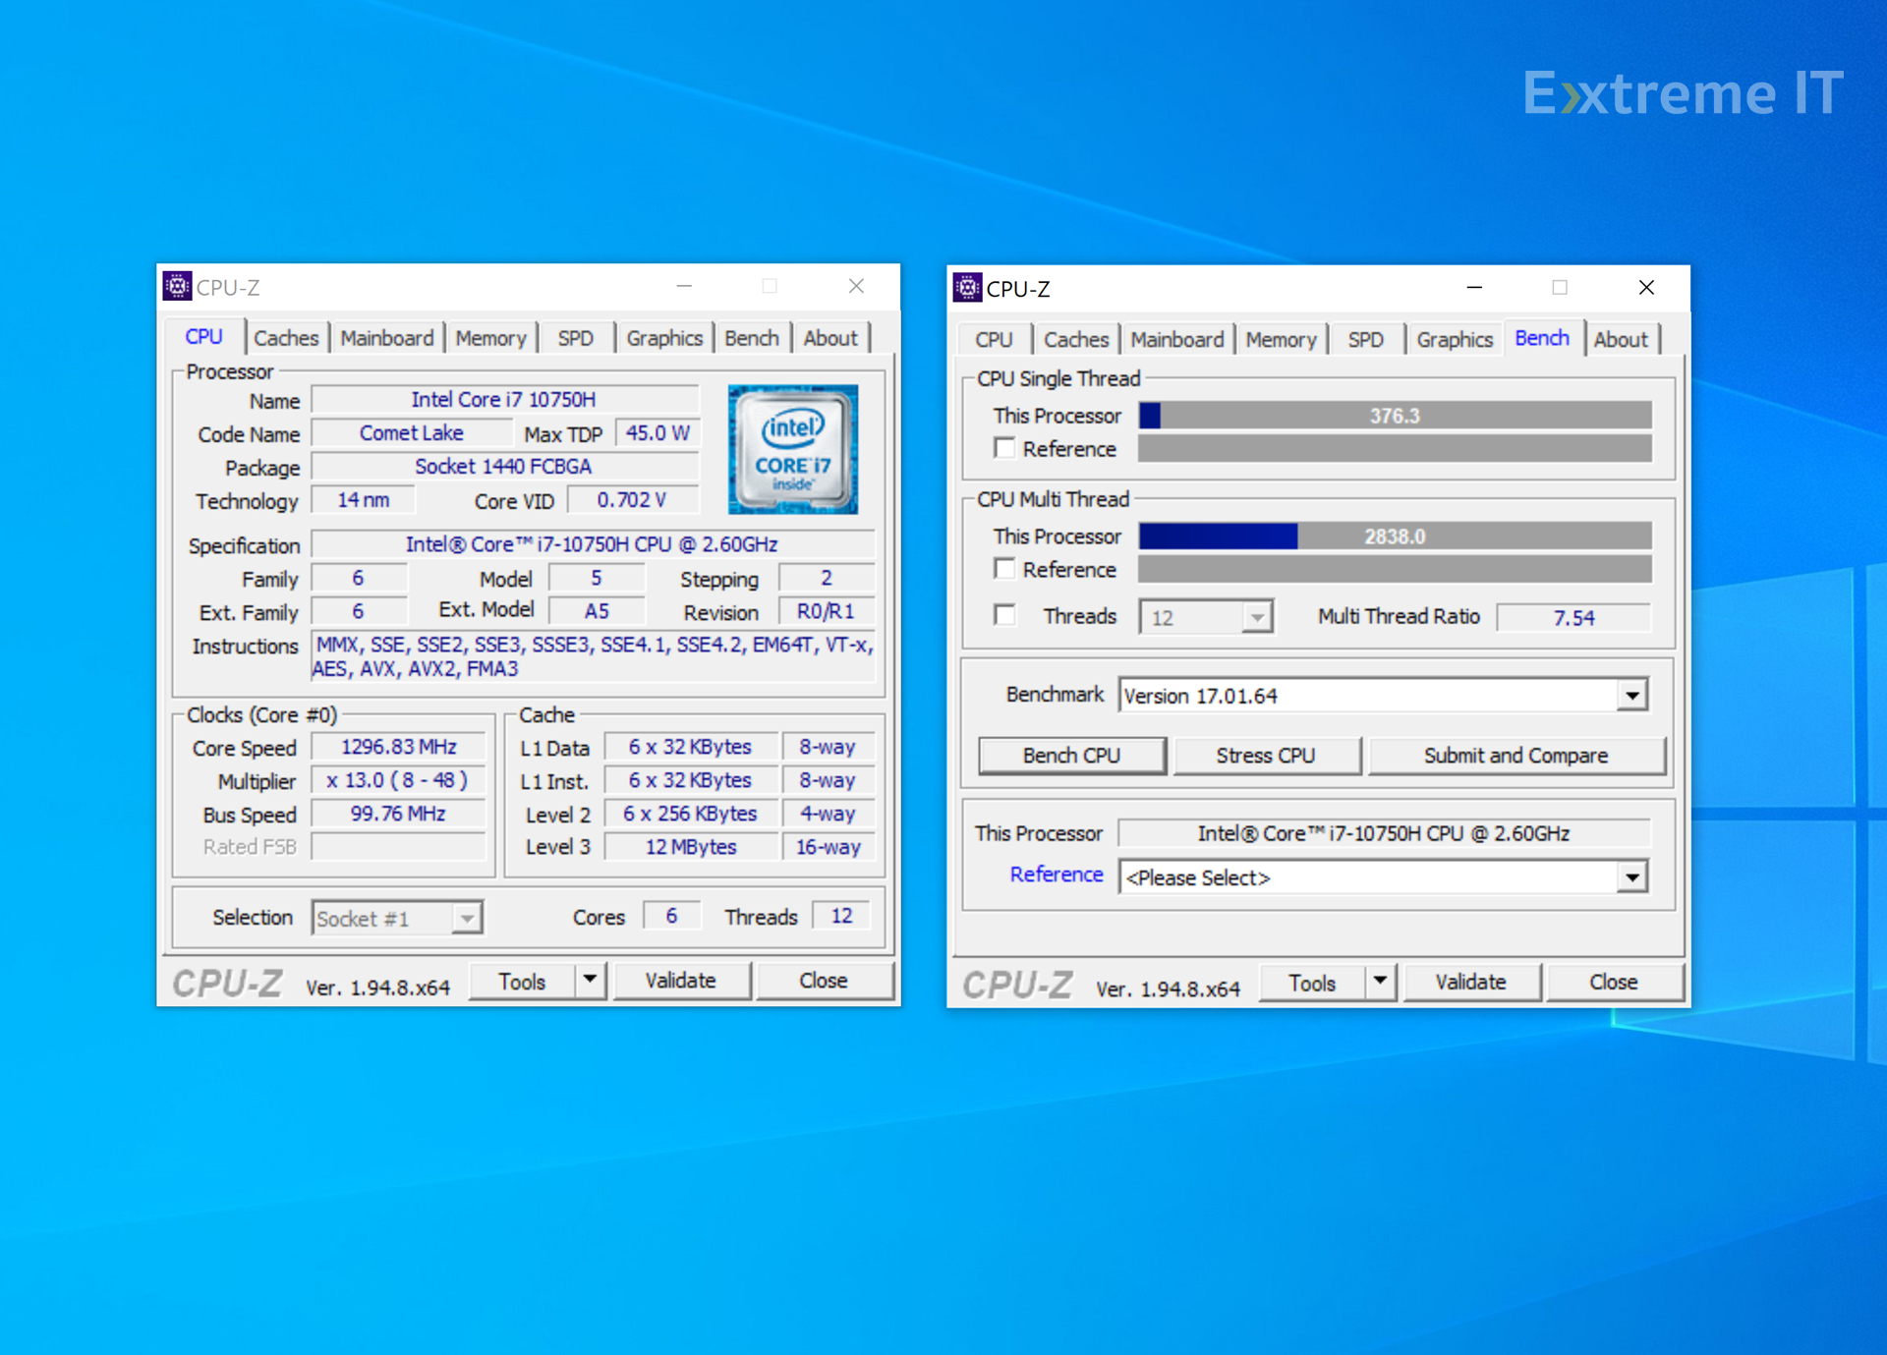Open About tab in right window

coord(1621,339)
